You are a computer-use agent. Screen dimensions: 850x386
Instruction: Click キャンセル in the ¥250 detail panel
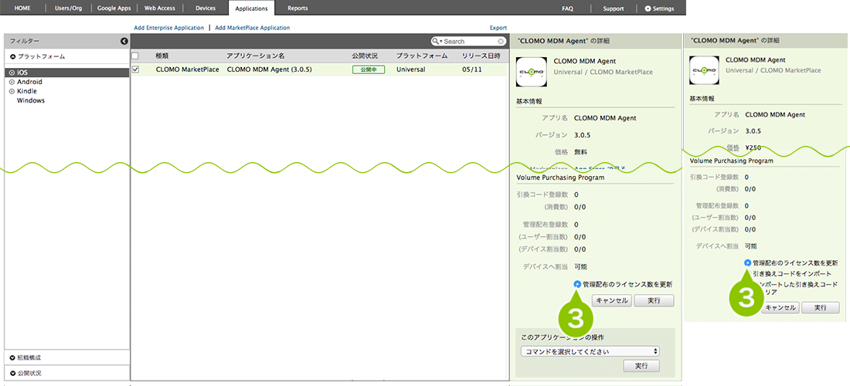(780, 307)
